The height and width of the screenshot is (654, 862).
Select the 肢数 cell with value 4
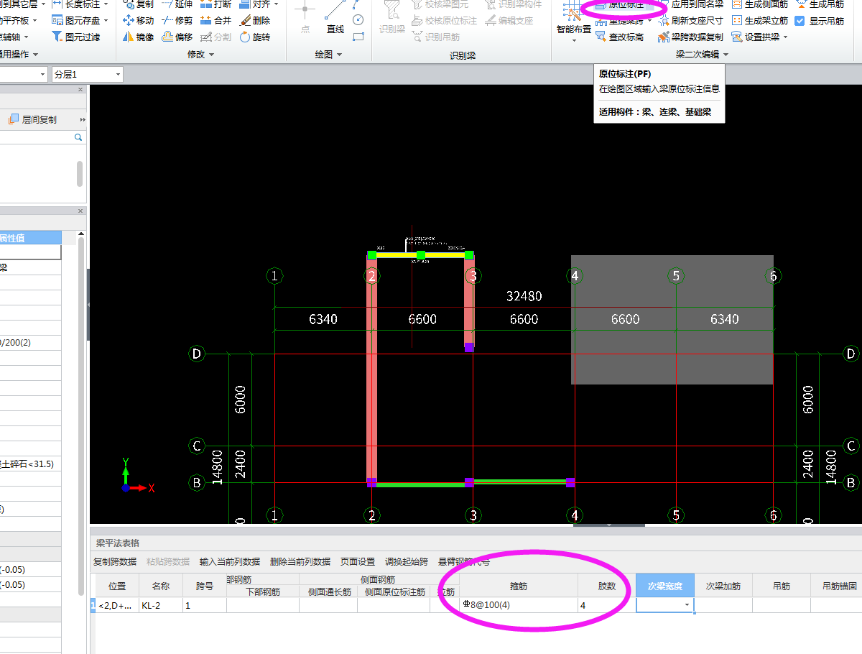pyautogui.click(x=607, y=605)
